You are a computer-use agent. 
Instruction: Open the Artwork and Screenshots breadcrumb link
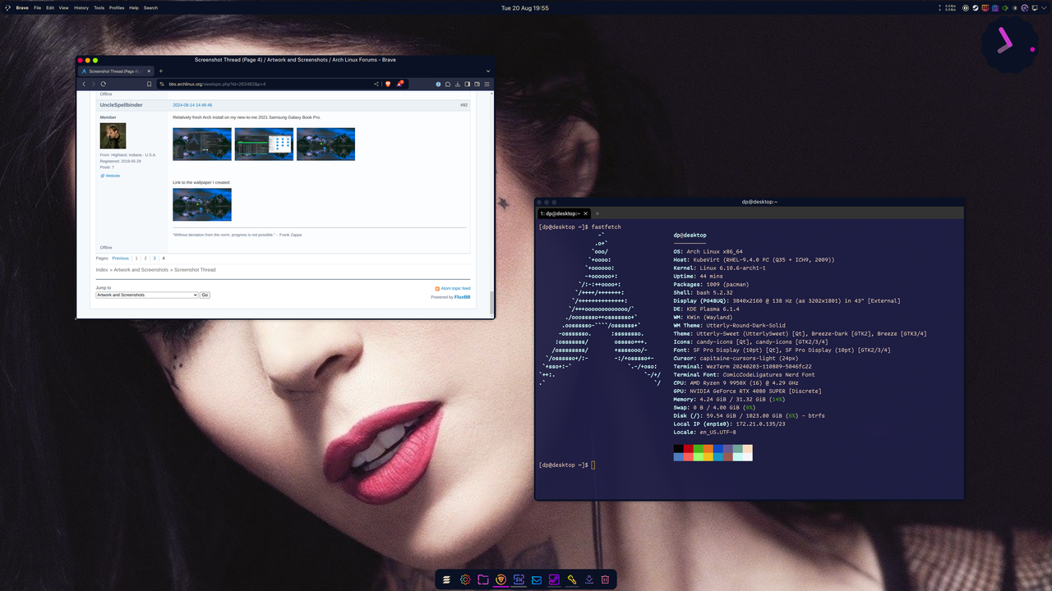(x=141, y=269)
